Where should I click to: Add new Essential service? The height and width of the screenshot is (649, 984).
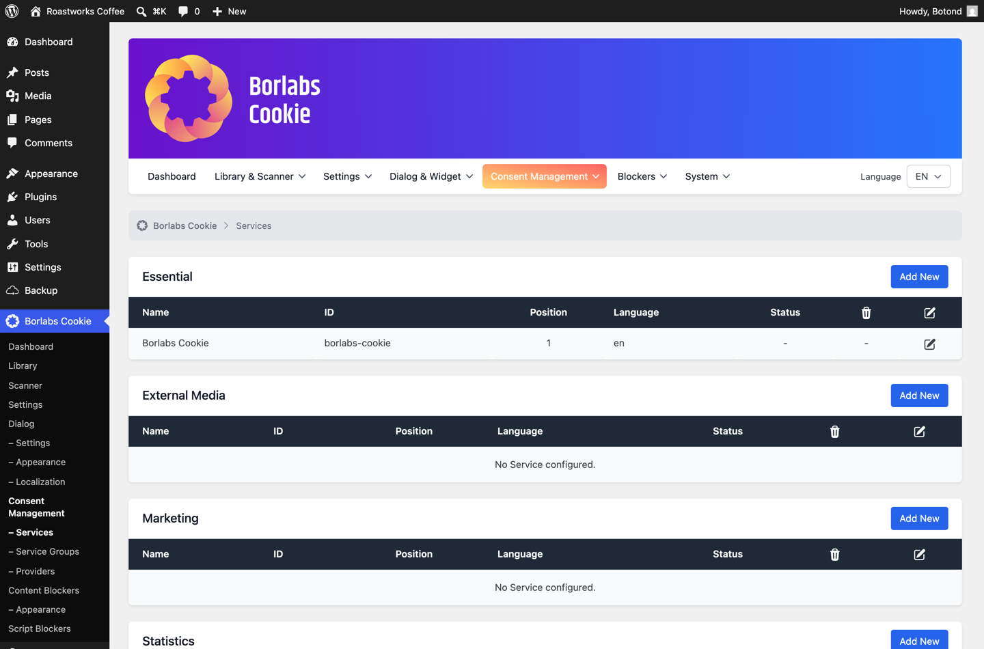coord(919,277)
